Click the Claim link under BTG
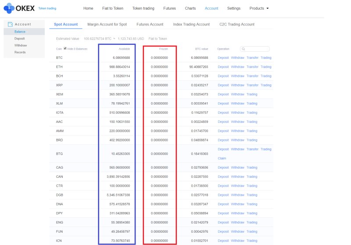The height and width of the screenshot is (245, 351). [222, 158]
